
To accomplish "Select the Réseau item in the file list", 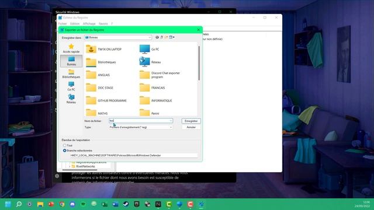I will point(150,62).
